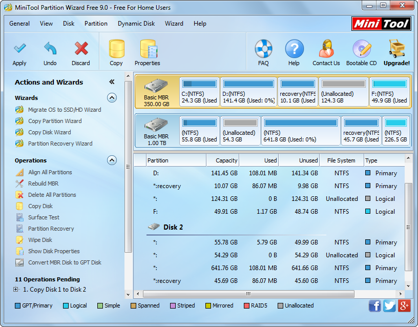Click the Rebuild MBR icon
This screenshot has height=327, width=418.
tap(19, 183)
